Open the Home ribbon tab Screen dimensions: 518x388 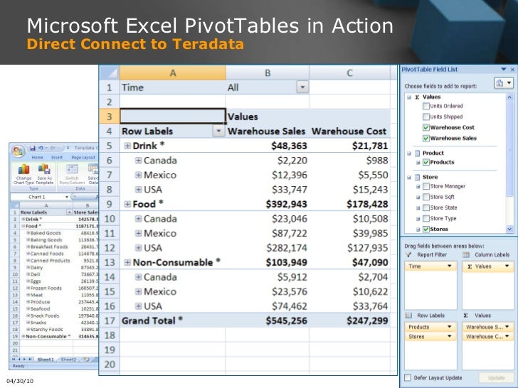point(37,157)
